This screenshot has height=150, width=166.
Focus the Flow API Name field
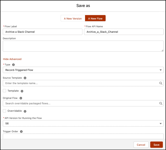pyautogui.click(x=124, y=32)
